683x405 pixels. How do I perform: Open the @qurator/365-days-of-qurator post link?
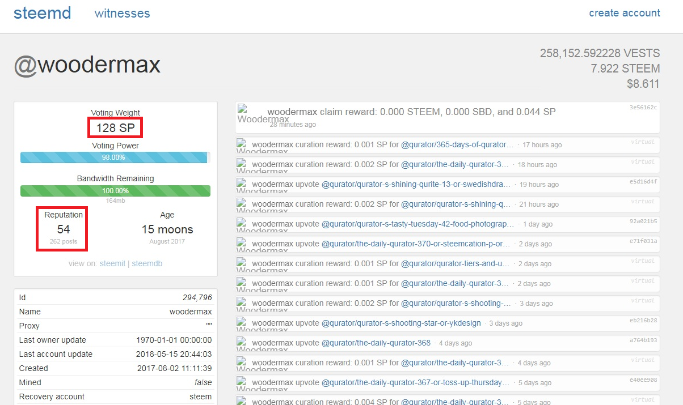point(457,144)
